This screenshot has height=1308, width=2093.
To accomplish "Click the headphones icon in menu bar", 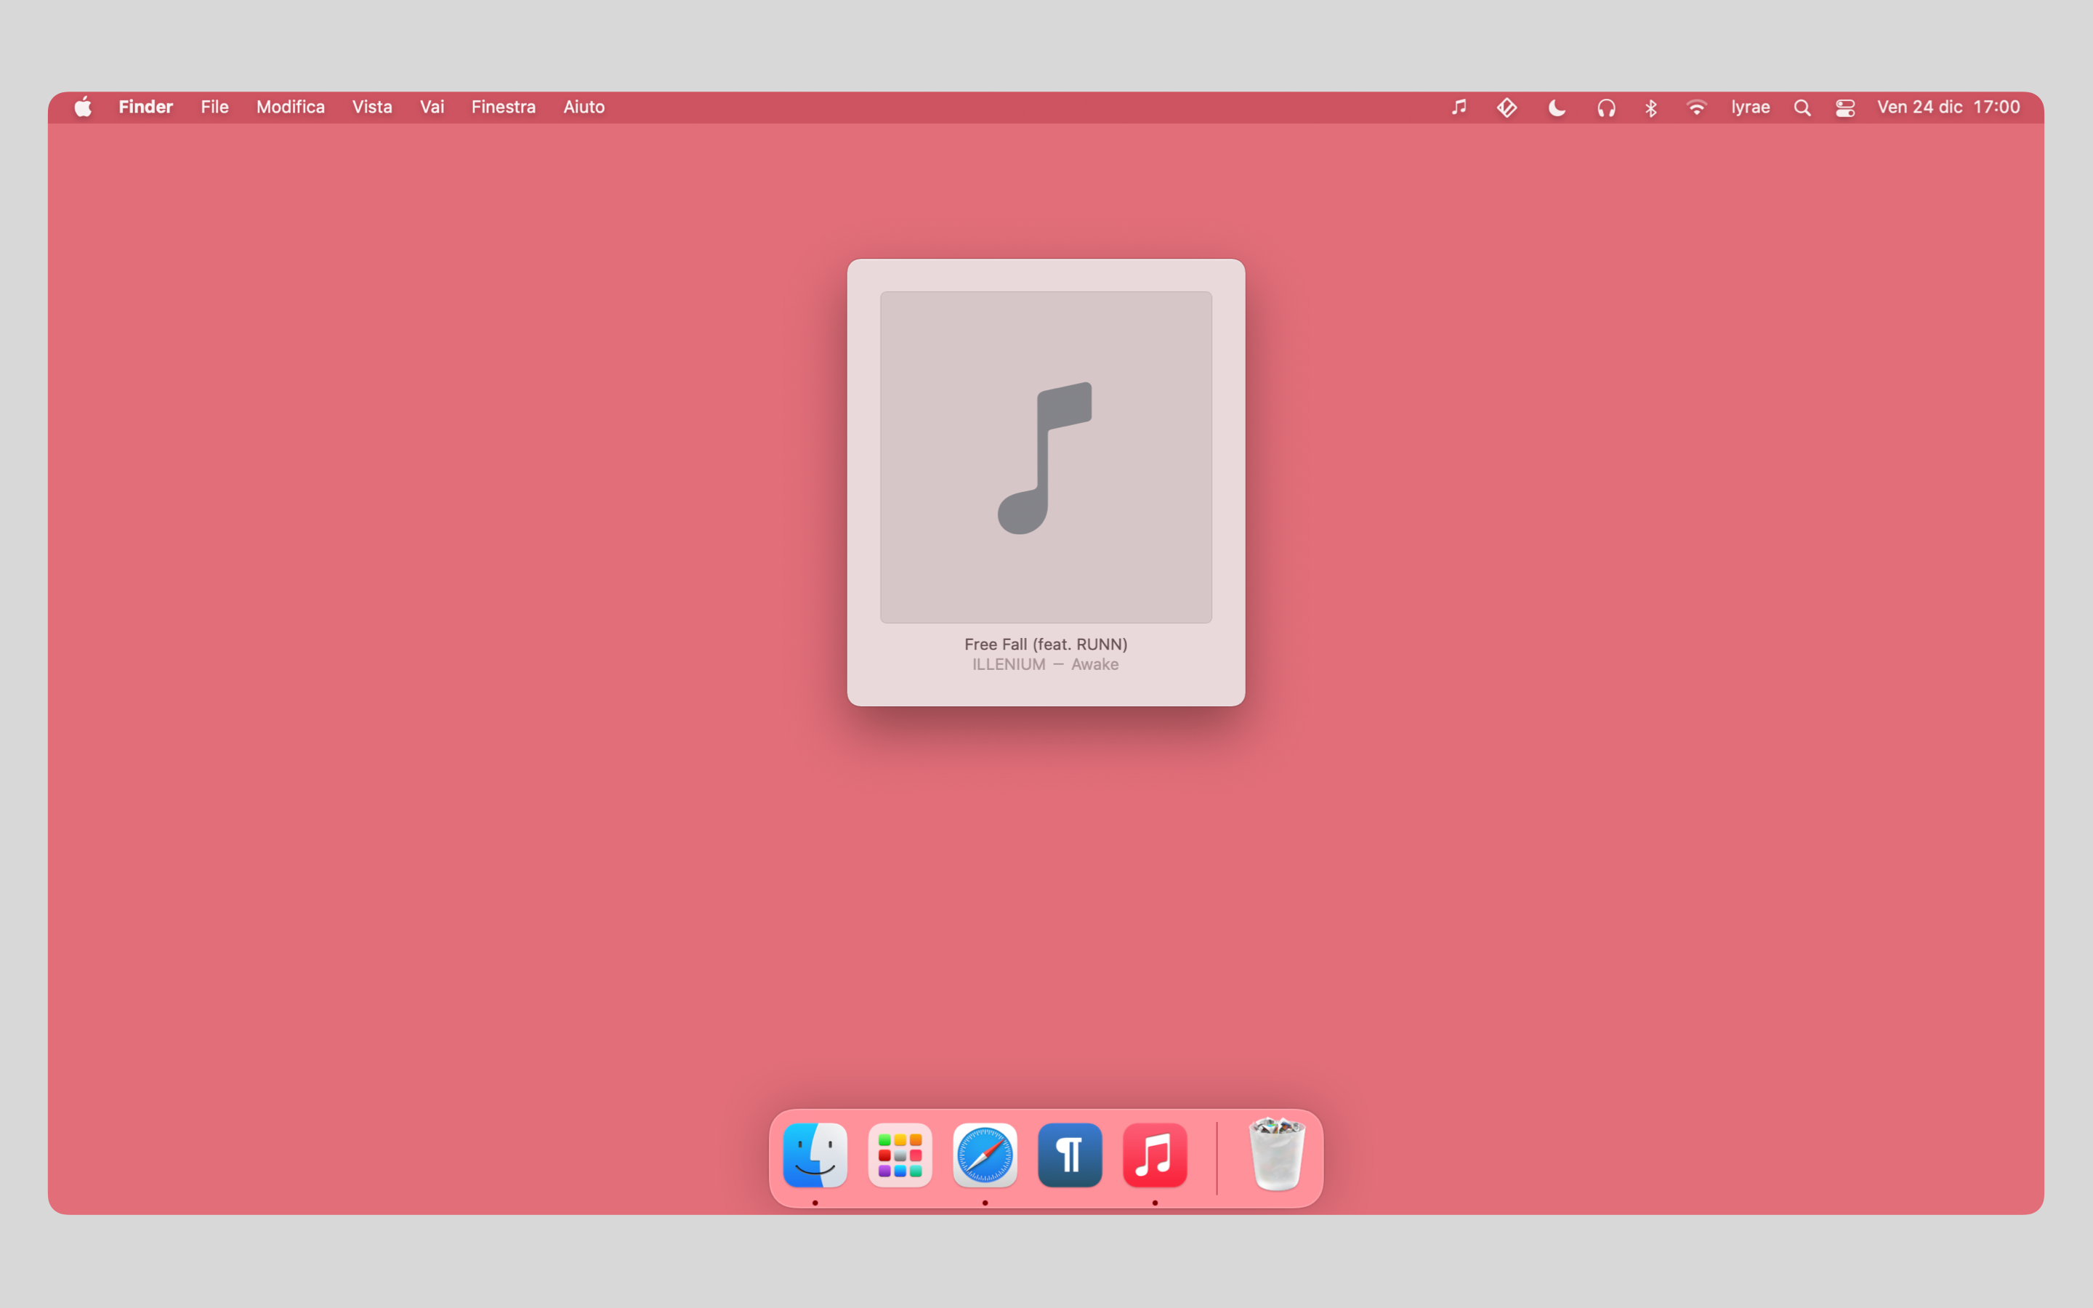I will [x=1606, y=108].
